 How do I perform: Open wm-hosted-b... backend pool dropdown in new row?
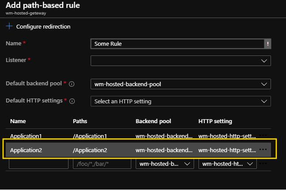pos(165,164)
